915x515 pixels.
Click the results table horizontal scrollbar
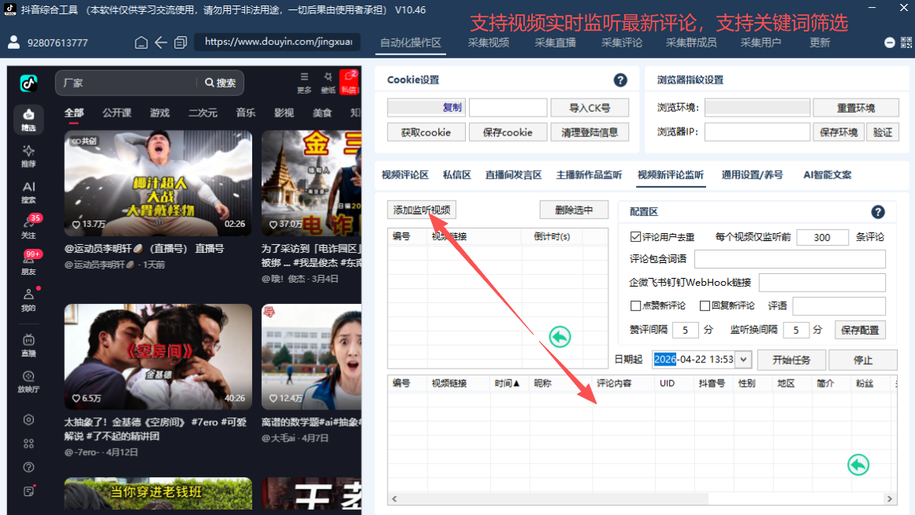point(554,498)
